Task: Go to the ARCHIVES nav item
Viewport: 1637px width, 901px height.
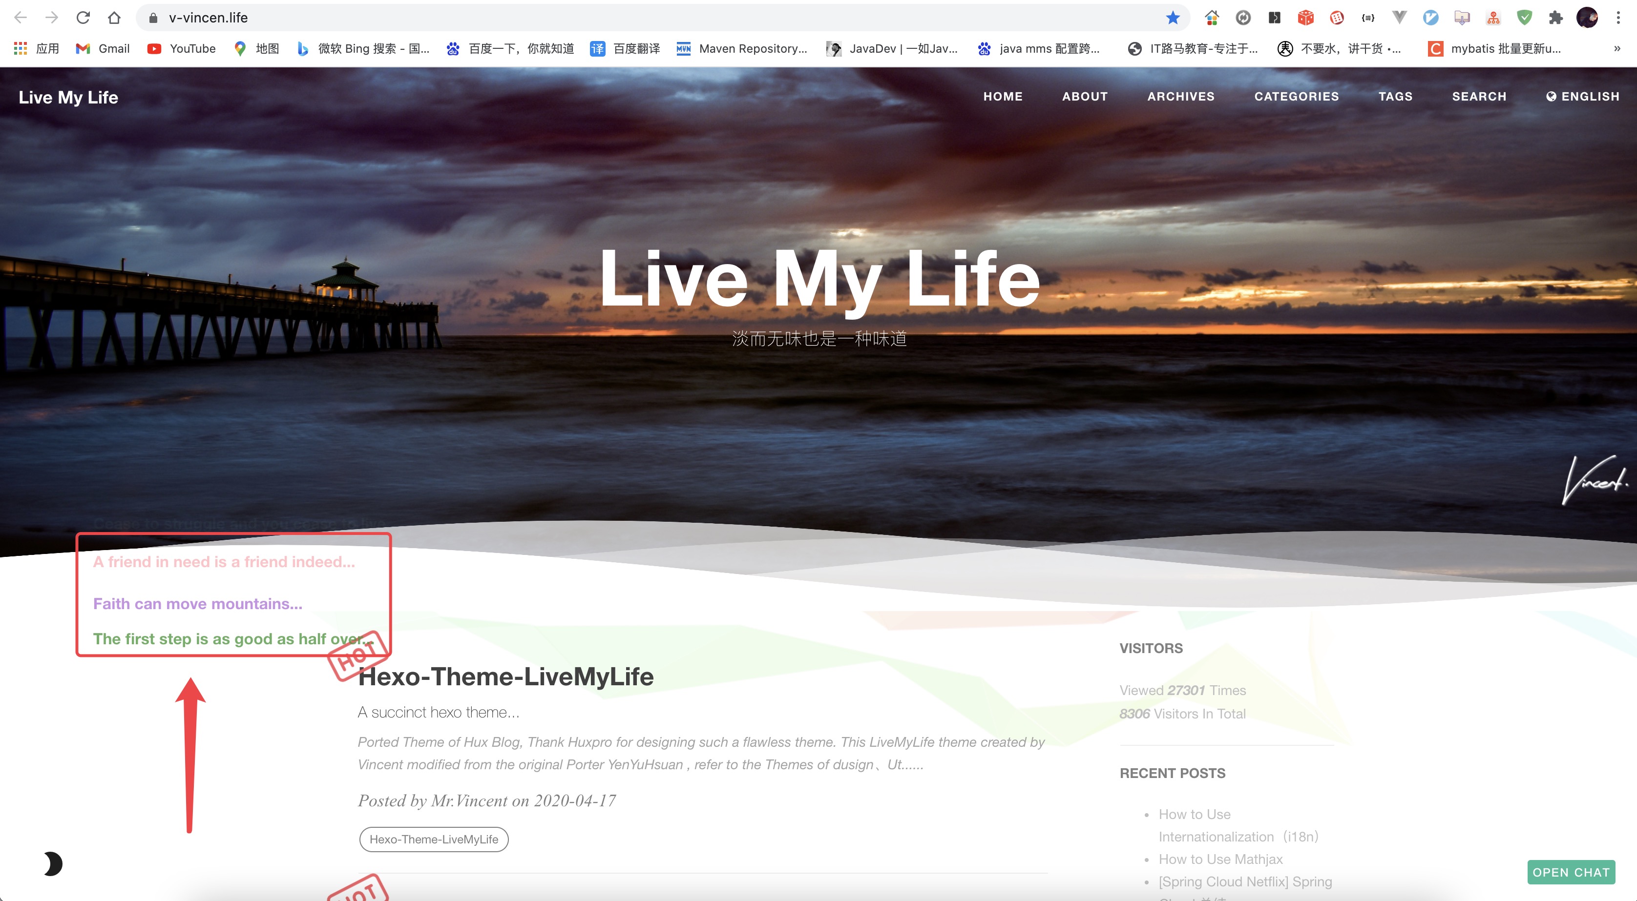Action: pyautogui.click(x=1181, y=97)
